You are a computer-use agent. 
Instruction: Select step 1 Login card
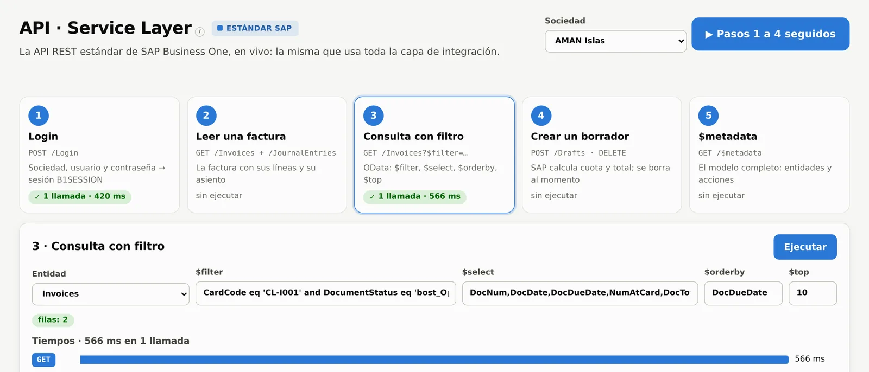pos(99,155)
